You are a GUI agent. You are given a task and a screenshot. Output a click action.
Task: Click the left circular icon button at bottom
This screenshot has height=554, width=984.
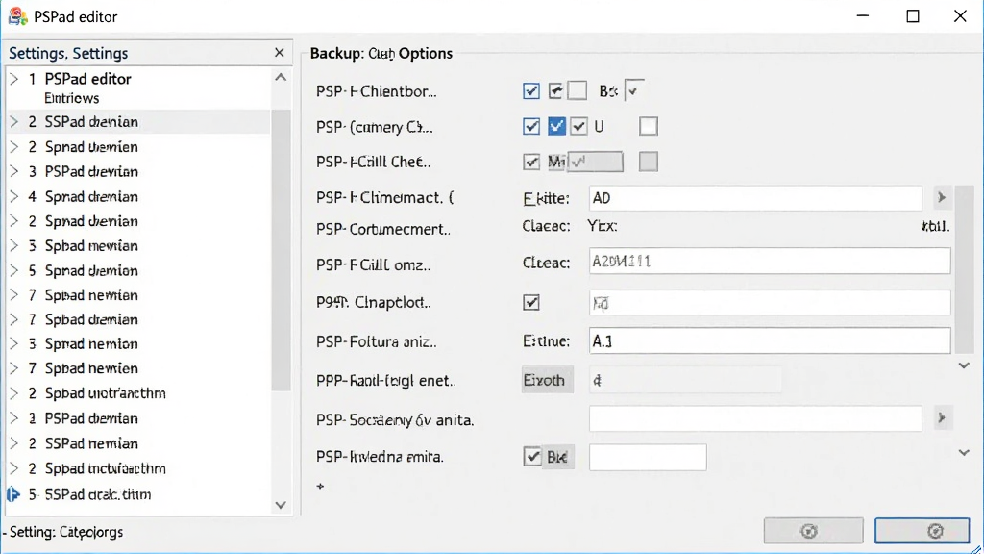[813, 531]
